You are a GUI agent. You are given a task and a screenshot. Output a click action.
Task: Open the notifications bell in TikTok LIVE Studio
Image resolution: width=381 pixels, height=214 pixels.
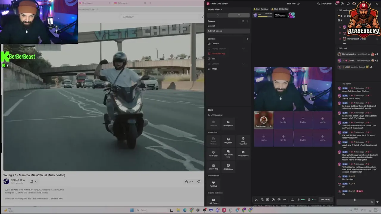(x=336, y=4)
